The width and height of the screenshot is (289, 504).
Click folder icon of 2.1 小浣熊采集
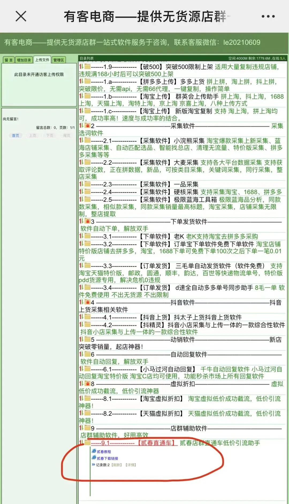point(88,140)
